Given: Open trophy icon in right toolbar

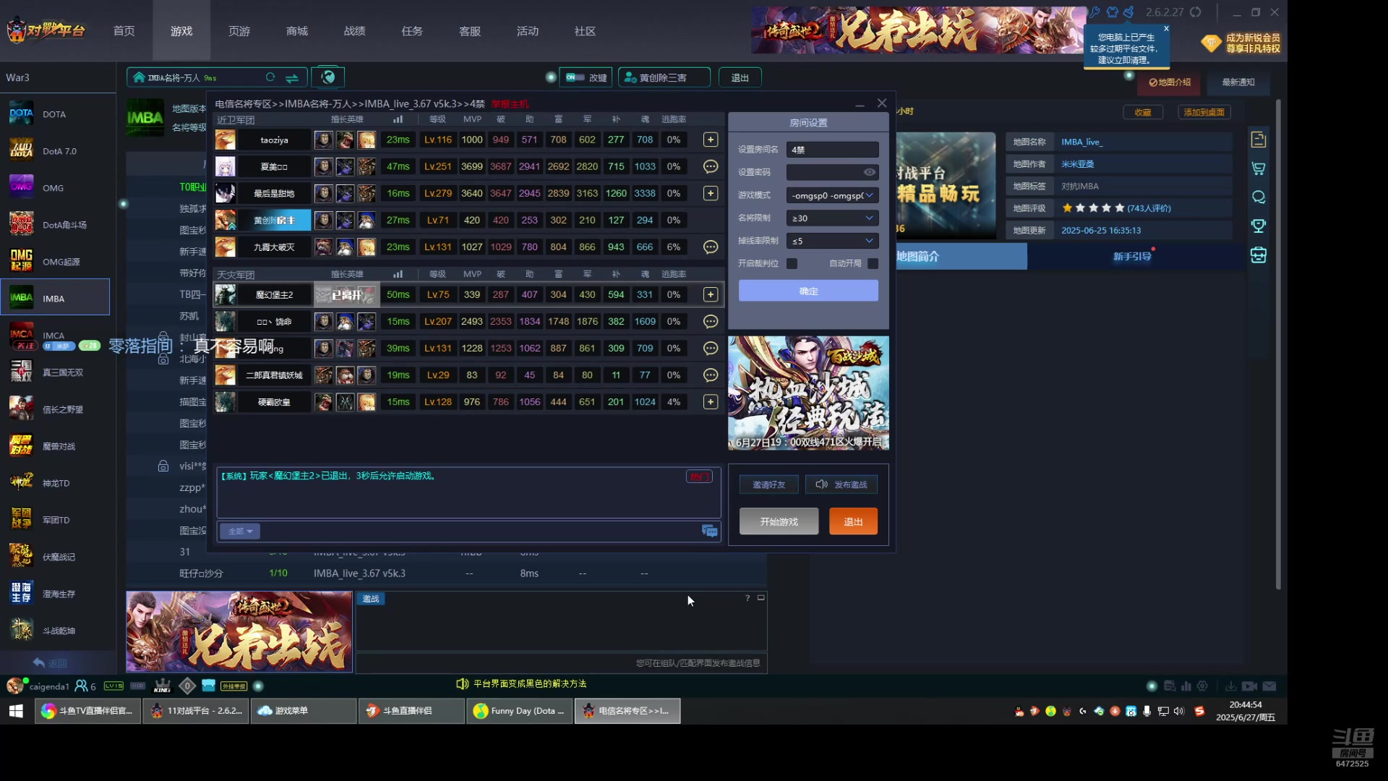Looking at the screenshot, I should [x=1259, y=226].
